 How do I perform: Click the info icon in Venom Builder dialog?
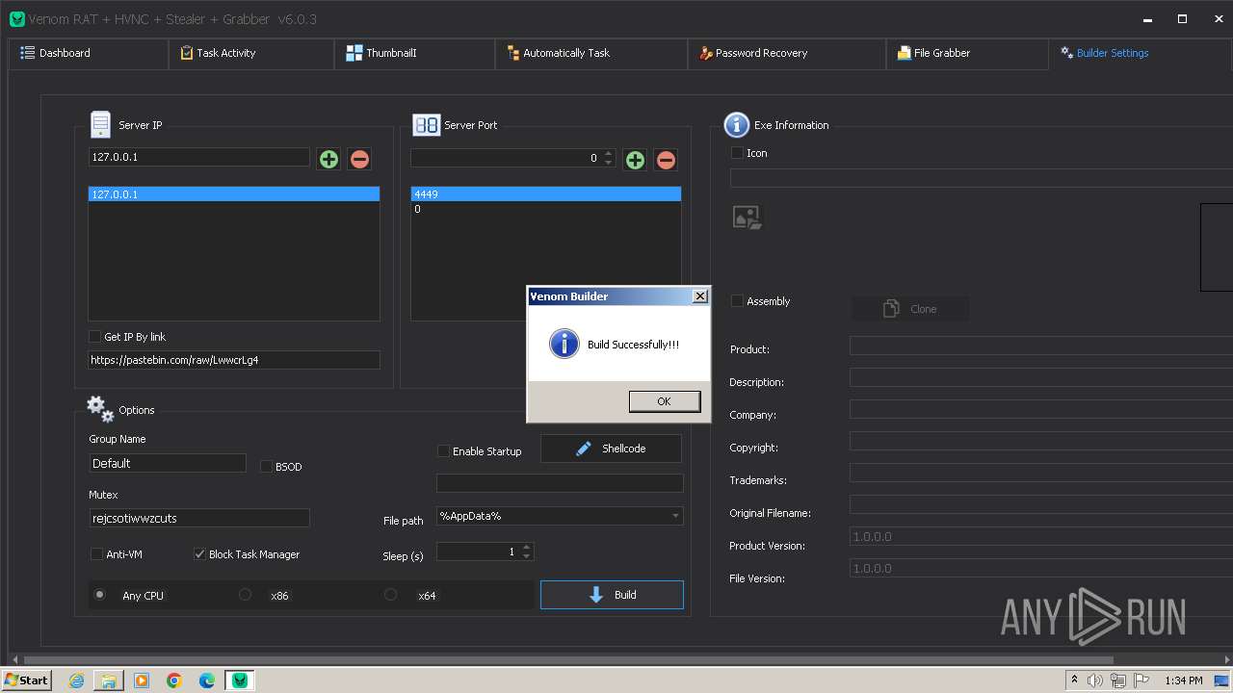[x=564, y=344]
